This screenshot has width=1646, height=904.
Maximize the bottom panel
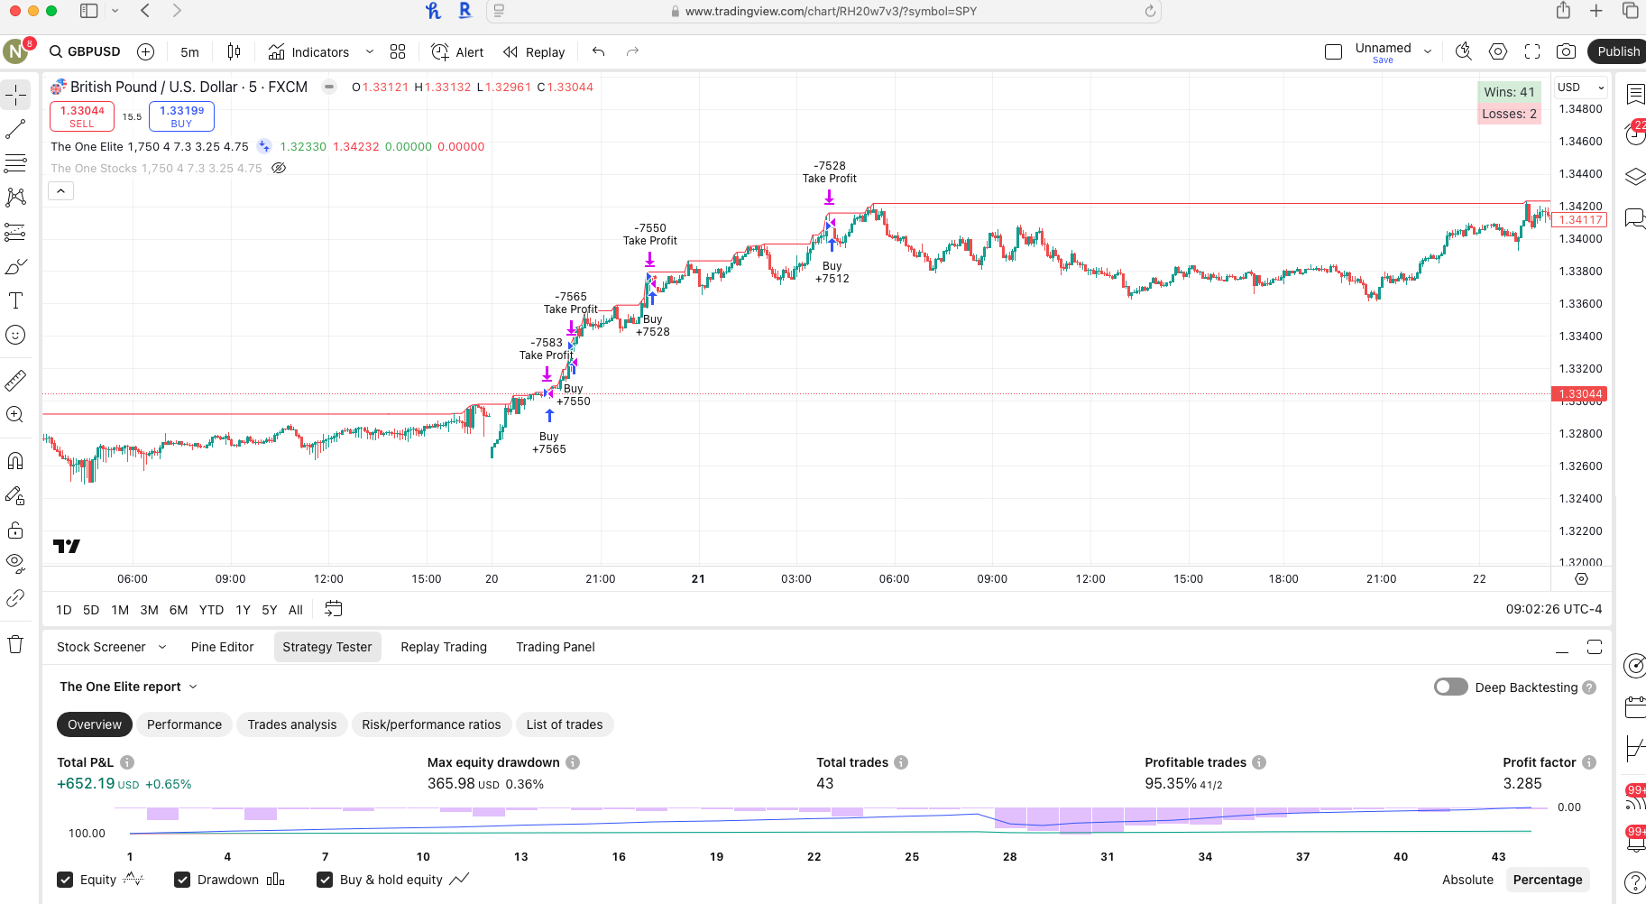coord(1595,647)
